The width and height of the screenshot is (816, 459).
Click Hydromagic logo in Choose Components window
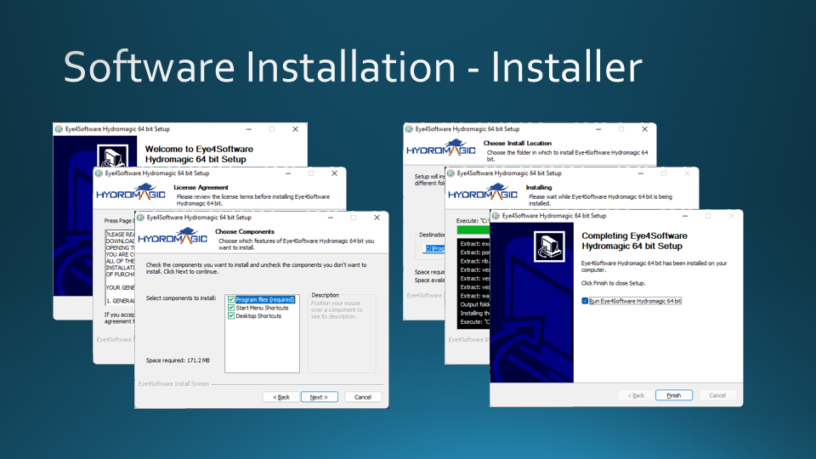[173, 237]
